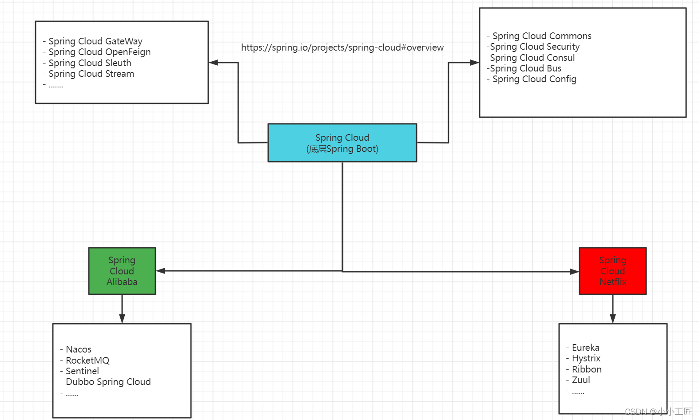This screenshot has width=699, height=420.
Task: Click the CSDN watermark in bottom corner
Action: coord(658,412)
